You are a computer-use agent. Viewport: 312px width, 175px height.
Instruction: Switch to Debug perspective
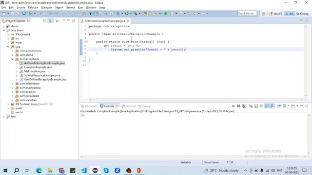click(x=302, y=14)
